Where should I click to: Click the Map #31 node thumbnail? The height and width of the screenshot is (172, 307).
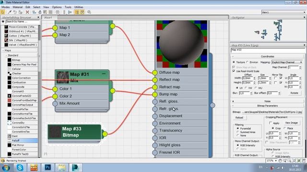coord(63,77)
